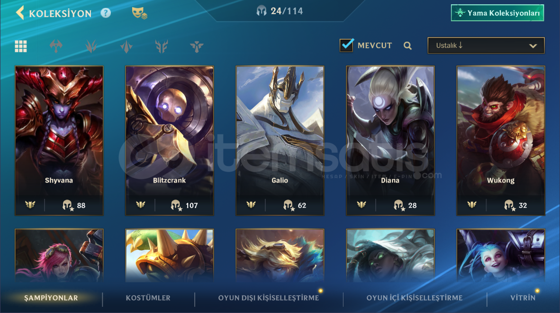This screenshot has width=560, height=313.
Task: Open the help question mark icon
Action: pos(106,13)
